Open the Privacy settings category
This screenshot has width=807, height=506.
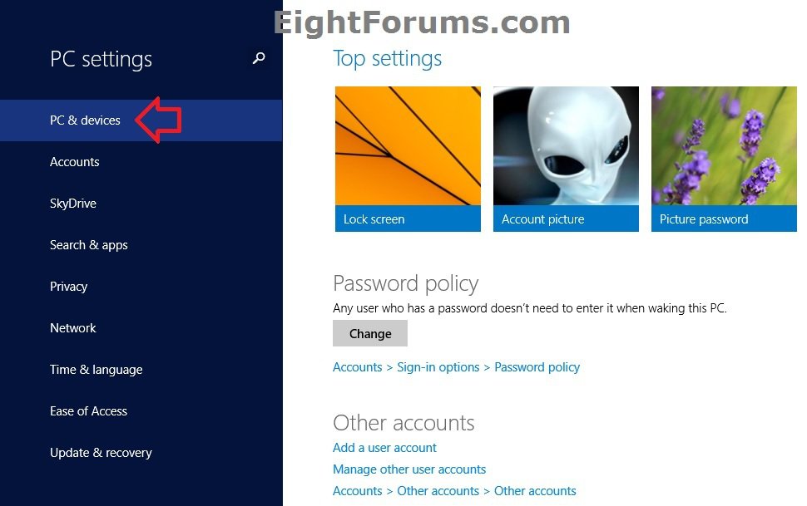(x=141, y=287)
